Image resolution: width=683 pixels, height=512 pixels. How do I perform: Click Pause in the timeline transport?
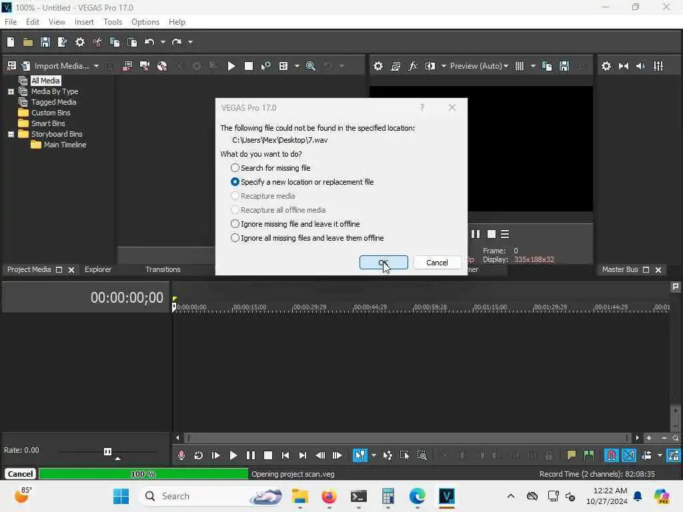(251, 455)
